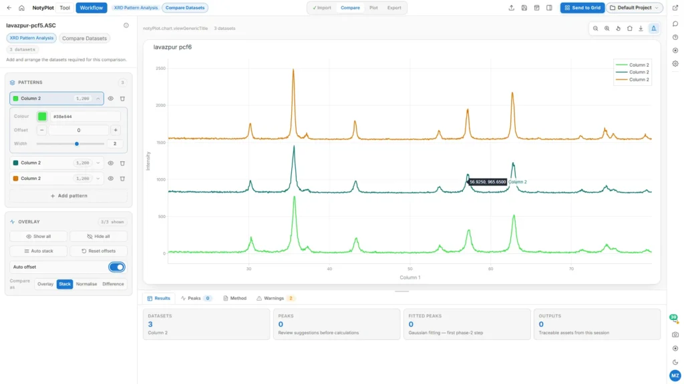Screen dimensions: 684x384
Task: Open the help question mark icon
Action: click(x=675, y=37)
